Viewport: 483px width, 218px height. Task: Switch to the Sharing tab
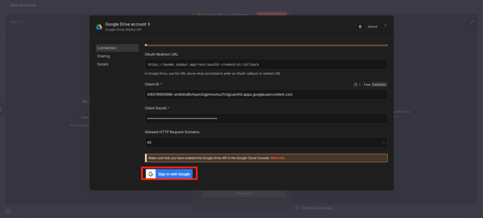(104, 56)
